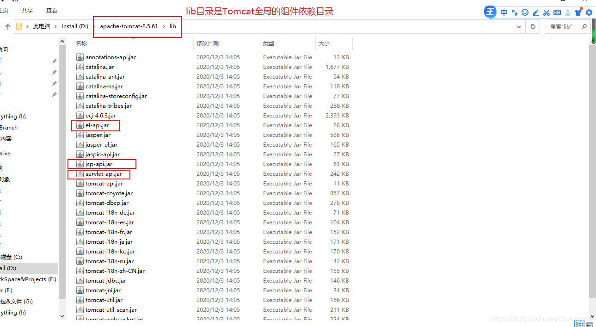The image size is (596, 327).
Task: Sort by the 大小 column header
Action: 324,43
